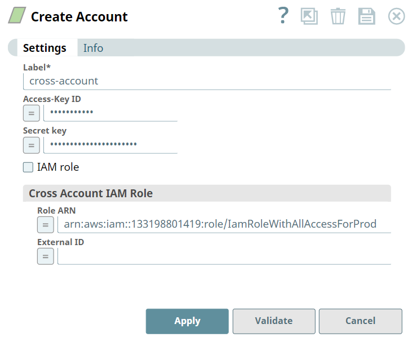The height and width of the screenshot is (346, 412).
Task: Click the empty External ID field
Action: 224,256
